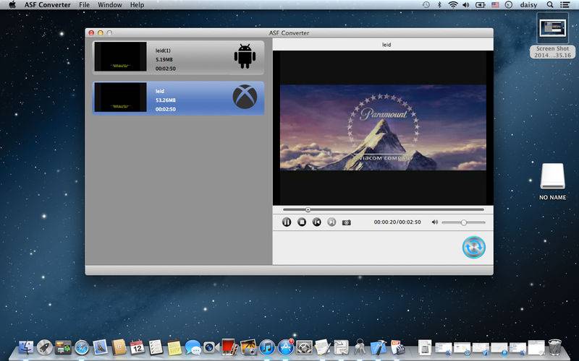Click the 53.26MB size text
This screenshot has height=361, width=579.
[x=166, y=100]
